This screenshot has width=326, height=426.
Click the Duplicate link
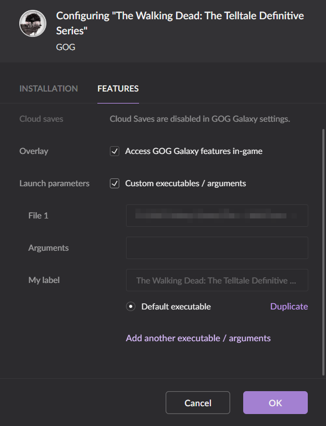click(x=289, y=306)
